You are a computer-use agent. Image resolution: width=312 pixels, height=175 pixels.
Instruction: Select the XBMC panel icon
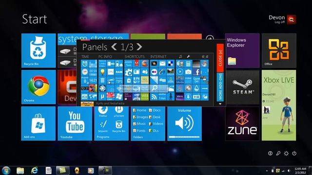pyautogui.click(x=180, y=97)
